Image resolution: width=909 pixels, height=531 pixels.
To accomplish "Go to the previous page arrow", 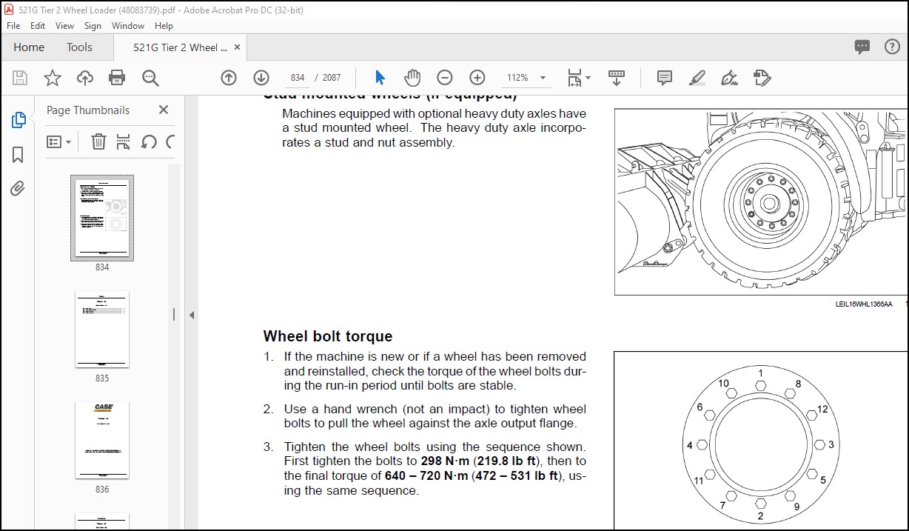I will [x=229, y=78].
